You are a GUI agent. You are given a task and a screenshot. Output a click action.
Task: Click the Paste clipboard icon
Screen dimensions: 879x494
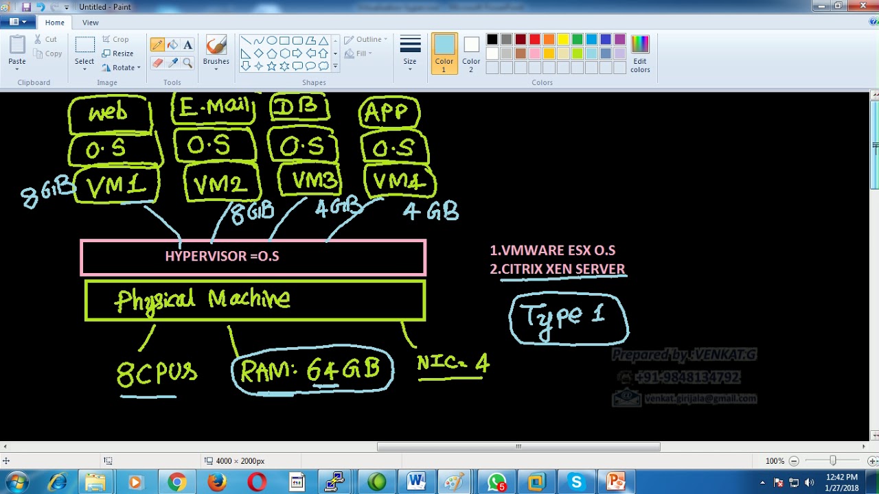tap(17, 45)
